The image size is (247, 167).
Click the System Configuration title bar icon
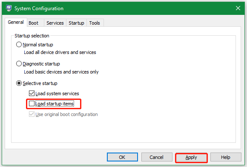[9, 8]
